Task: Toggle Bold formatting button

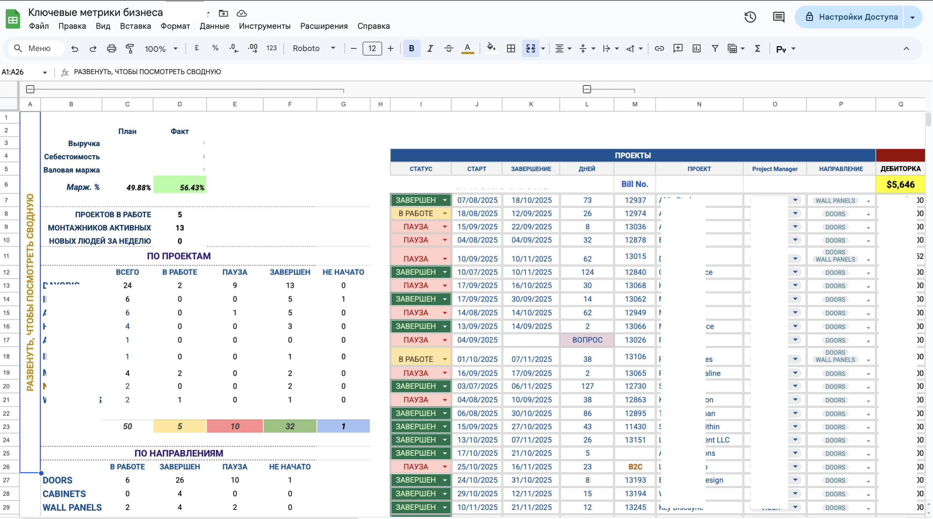Action: click(411, 48)
